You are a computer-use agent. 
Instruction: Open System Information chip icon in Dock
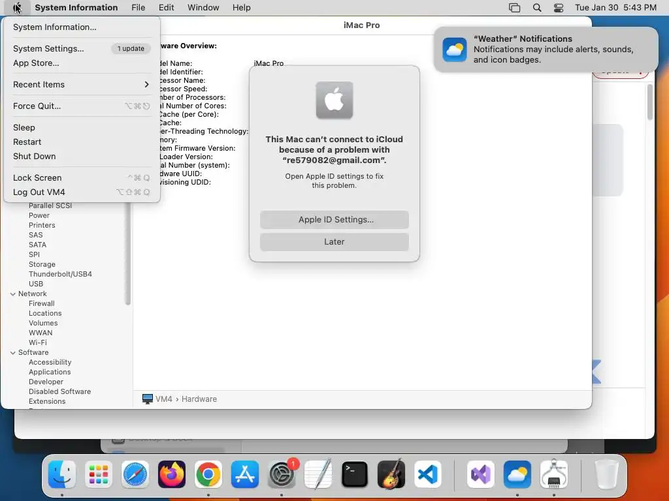pos(554,474)
